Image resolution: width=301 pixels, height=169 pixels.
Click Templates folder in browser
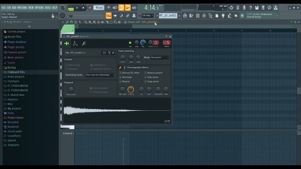(x=13, y=145)
